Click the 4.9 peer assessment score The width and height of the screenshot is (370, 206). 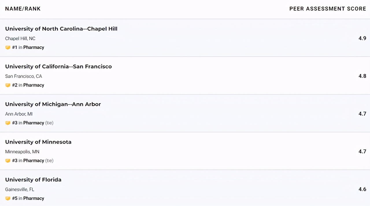point(362,38)
